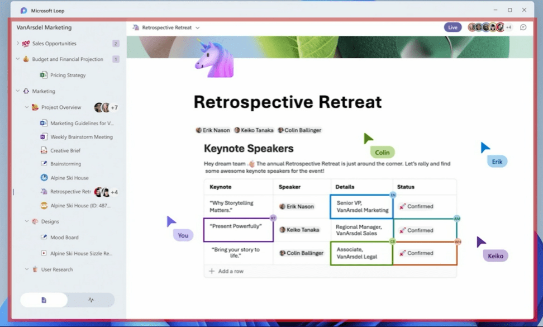Switch to the activity view toggle
Screen dimensions: 543x327
[x=91, y=300]
